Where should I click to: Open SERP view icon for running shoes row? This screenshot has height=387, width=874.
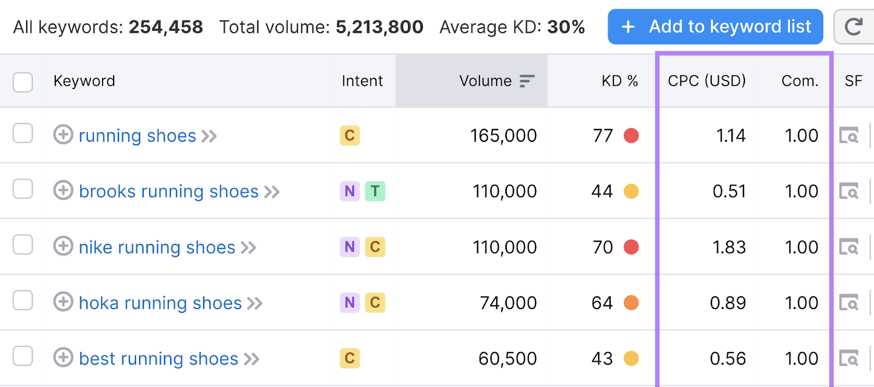tap(849, 135)
